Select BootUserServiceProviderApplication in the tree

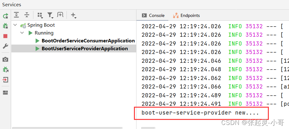coord(84,49)
